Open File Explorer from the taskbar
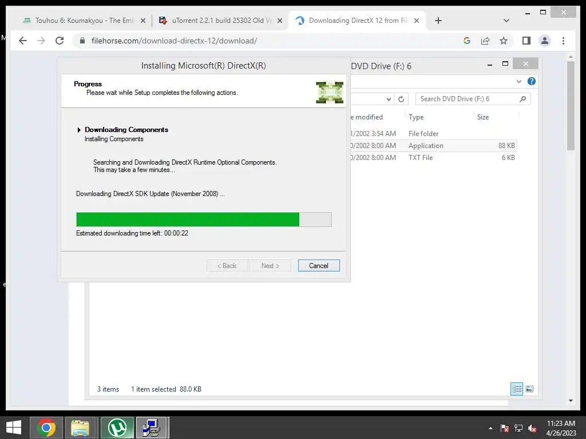The image size is (586, 439). click(80, 428)
